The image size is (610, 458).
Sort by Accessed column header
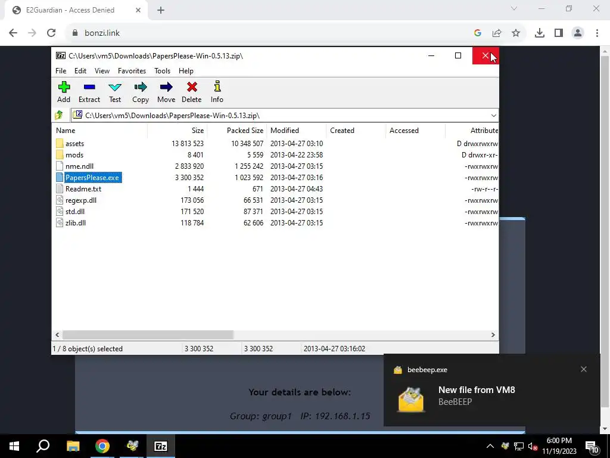click(x=415, y=131)
